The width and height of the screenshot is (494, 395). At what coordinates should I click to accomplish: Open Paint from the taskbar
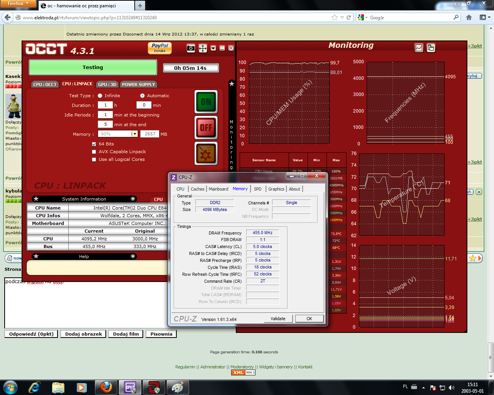(178, 387)
